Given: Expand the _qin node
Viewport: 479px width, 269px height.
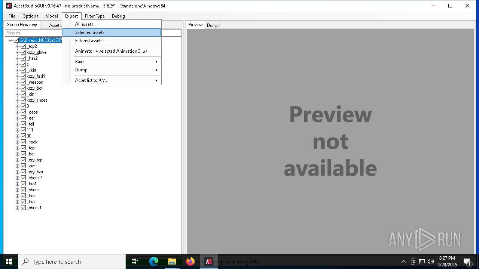Looking at the screenshot, I should pos(17,94).
